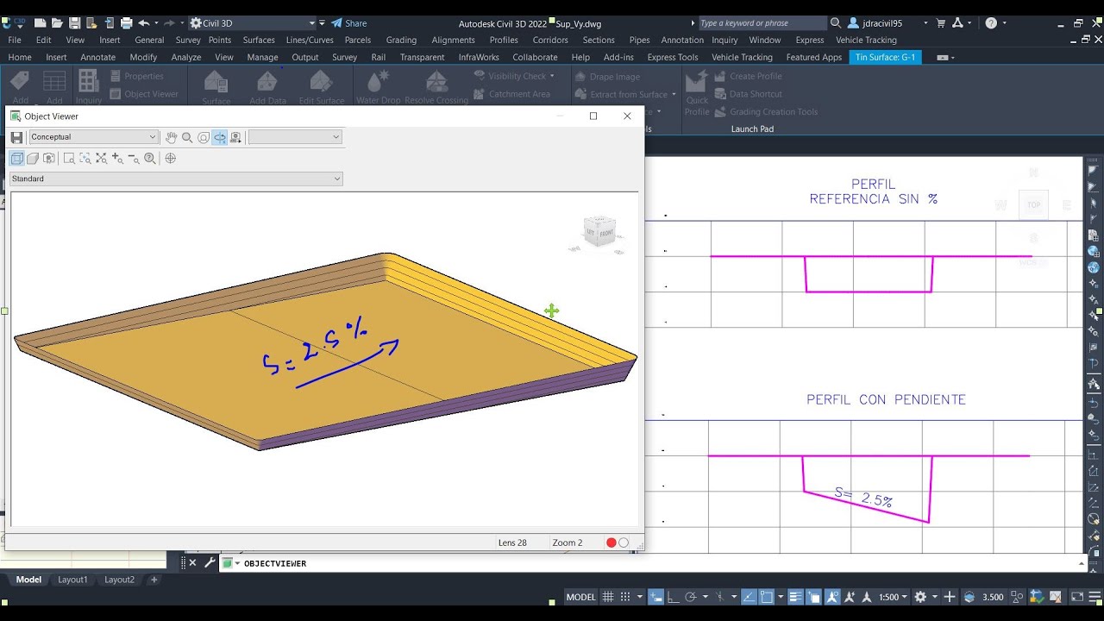Switch to the Annotate ribbon tab
This screenshot has width=1104, height=621.
pyautogui.click(x=96, y=57)
